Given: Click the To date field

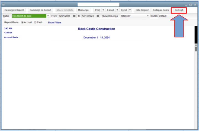Looking at the screenshot, I should coord(89,16).
